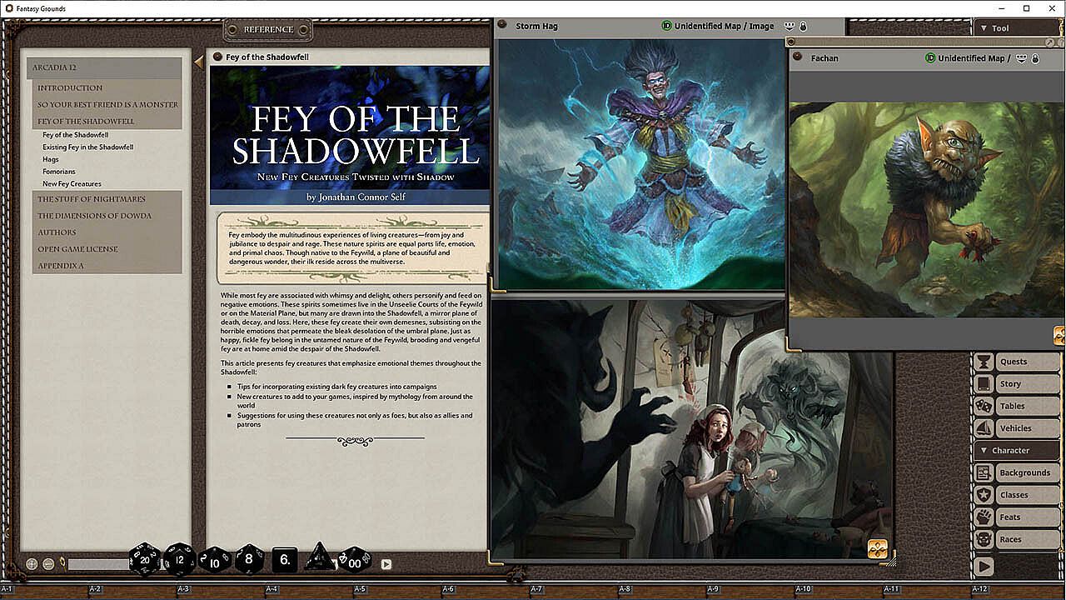The height and width of the screenshot is (600, 1066).
Task: Open the Classes shield-star icon
Action: tap(984, 495)
